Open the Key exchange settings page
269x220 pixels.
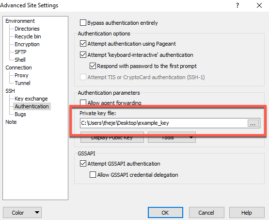pos(31,99)
